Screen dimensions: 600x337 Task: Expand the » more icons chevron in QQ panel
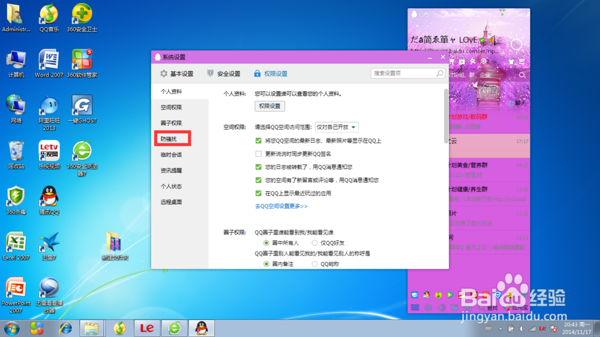[494, 62]
